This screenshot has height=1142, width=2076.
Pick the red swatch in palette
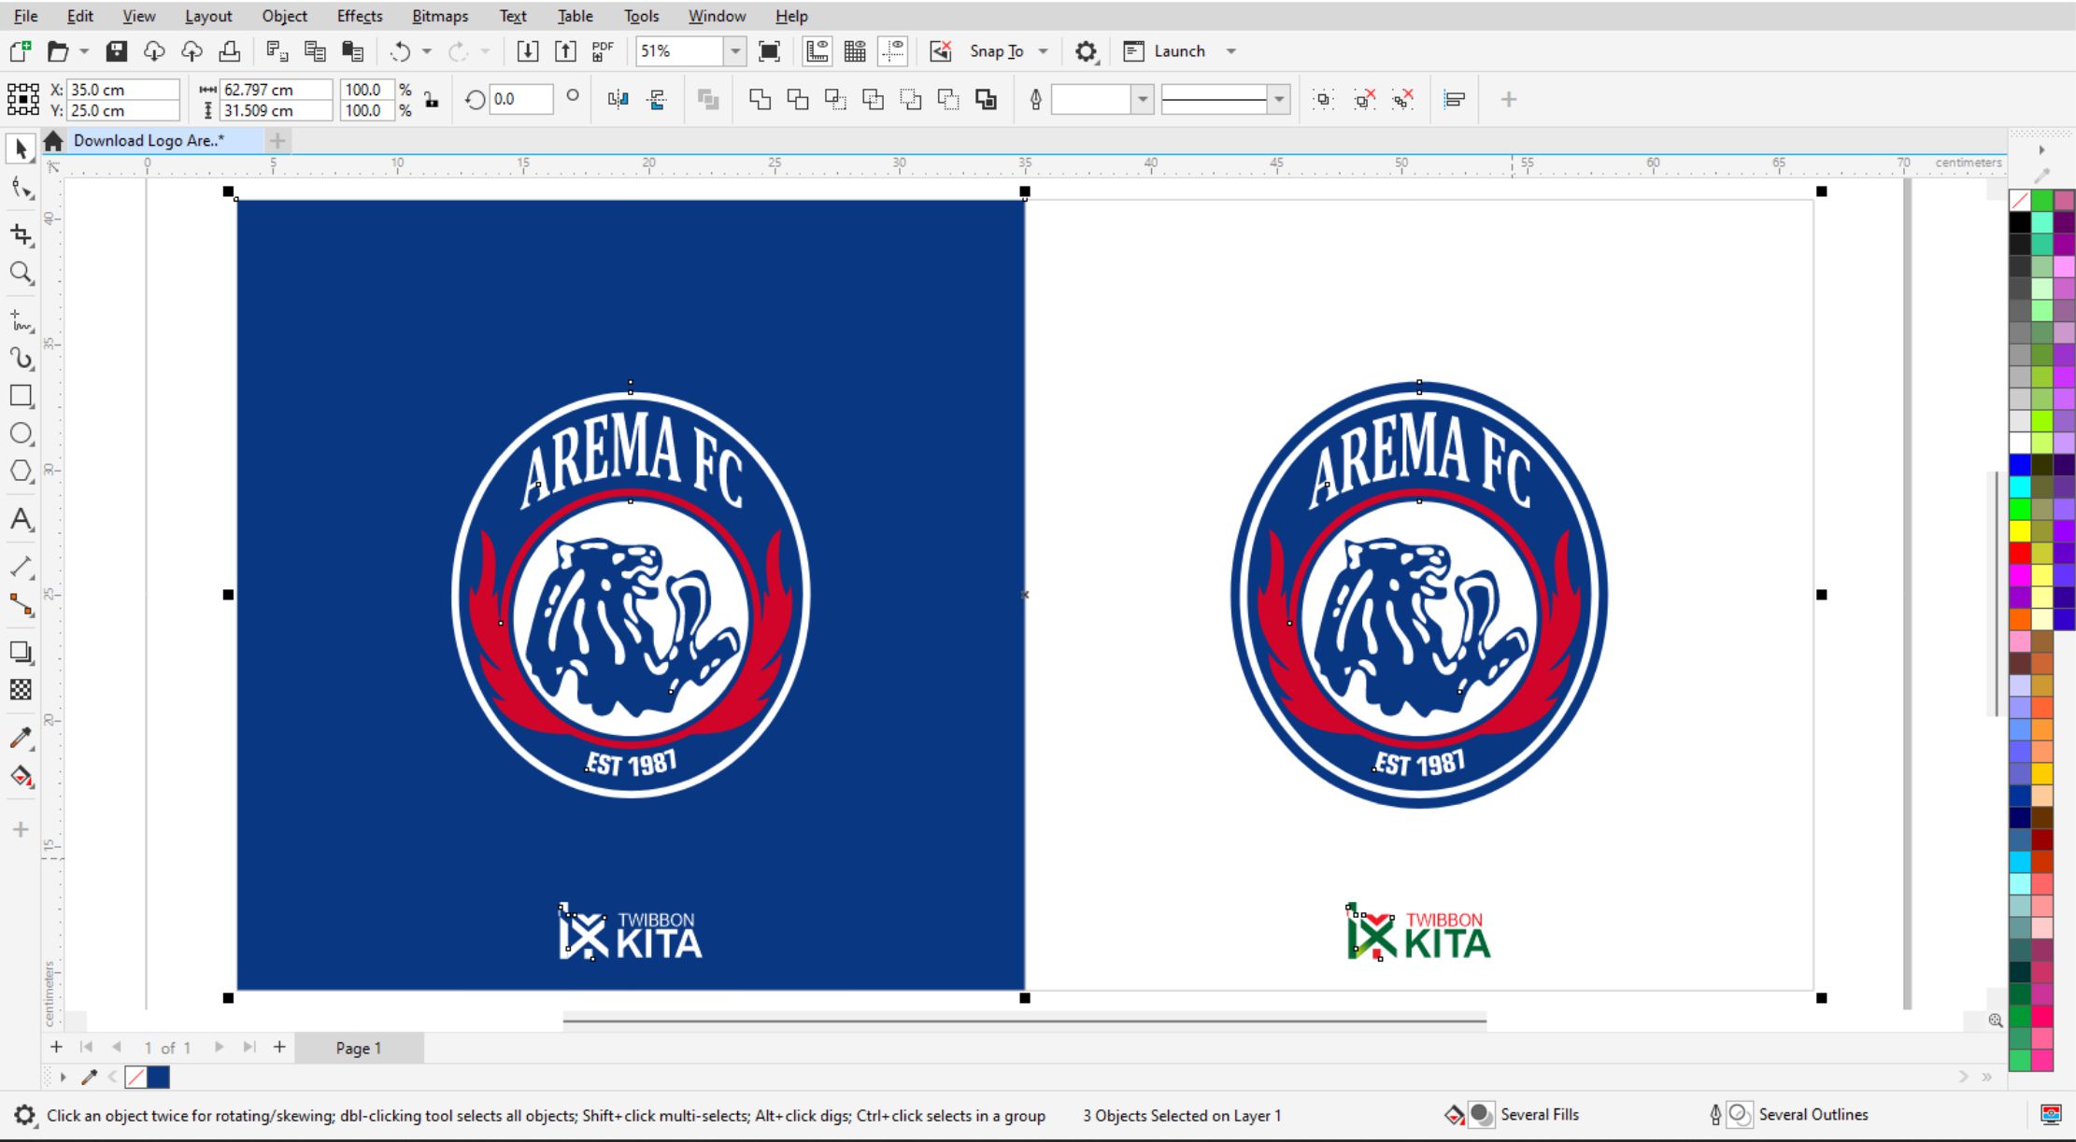[x=2020, y=553]
